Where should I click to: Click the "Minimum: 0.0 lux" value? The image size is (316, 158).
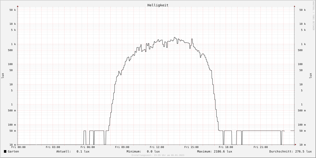(x=143, y=151)
